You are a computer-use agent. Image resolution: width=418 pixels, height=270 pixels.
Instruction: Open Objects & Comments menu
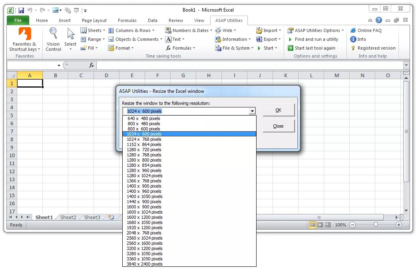tap(135, 39)
